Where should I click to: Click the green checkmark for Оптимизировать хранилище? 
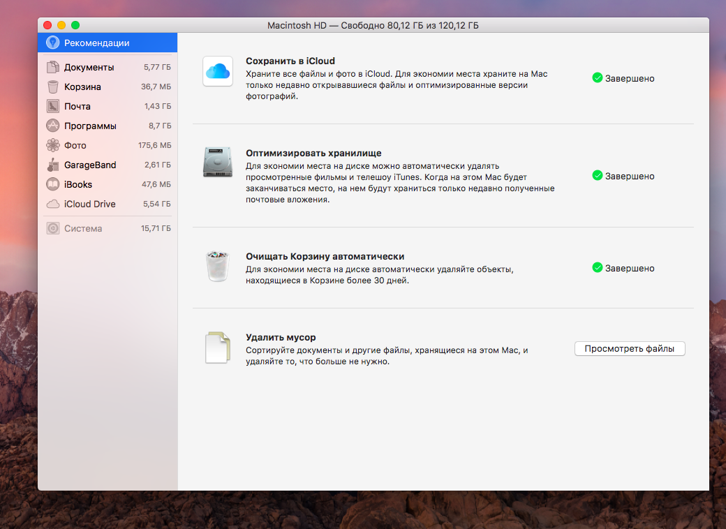pyautogui.click(x=598, y=175)
